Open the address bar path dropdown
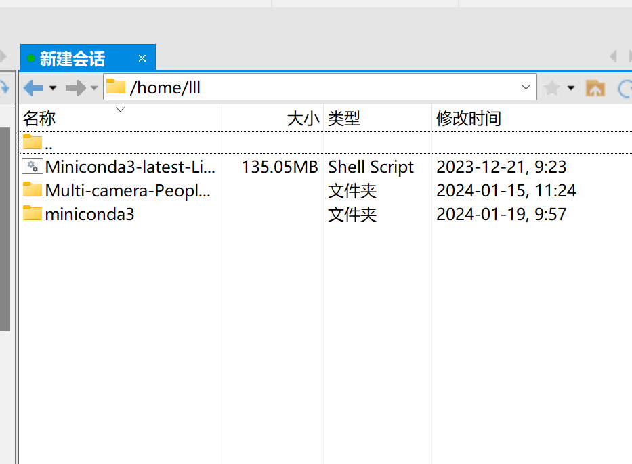This screenshot has width=632, height=464. [526, 87]
